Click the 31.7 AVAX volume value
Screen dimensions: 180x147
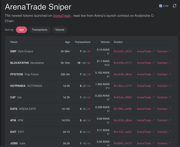pyautogui.click(x=103, y=61)
